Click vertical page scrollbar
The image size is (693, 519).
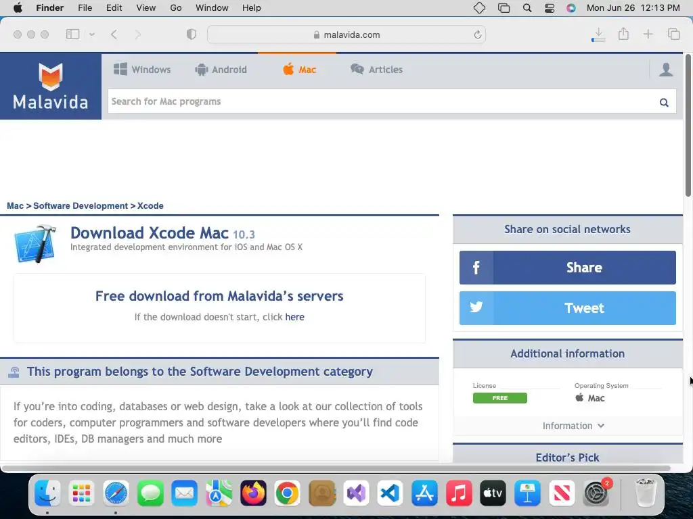click(x=688, y=125)
